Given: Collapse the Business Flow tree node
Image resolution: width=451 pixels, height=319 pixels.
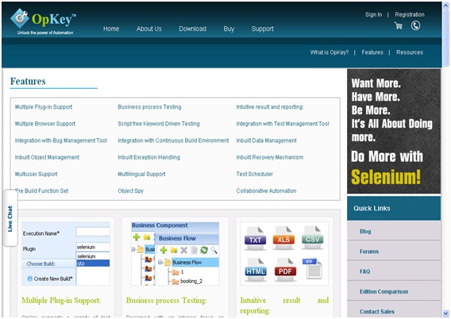Looking at the screenshot, I should [160, 263].
